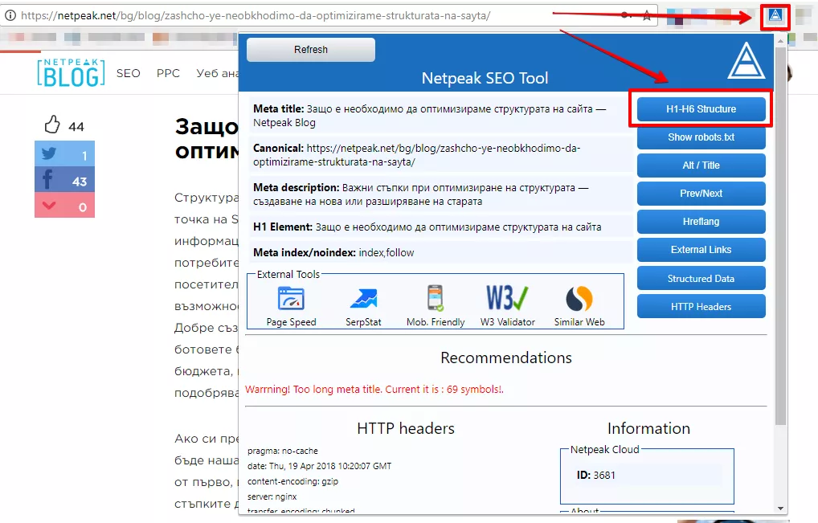Click the too long meta title warning
This screenshot has height=523, width=818.
point(374,390)
